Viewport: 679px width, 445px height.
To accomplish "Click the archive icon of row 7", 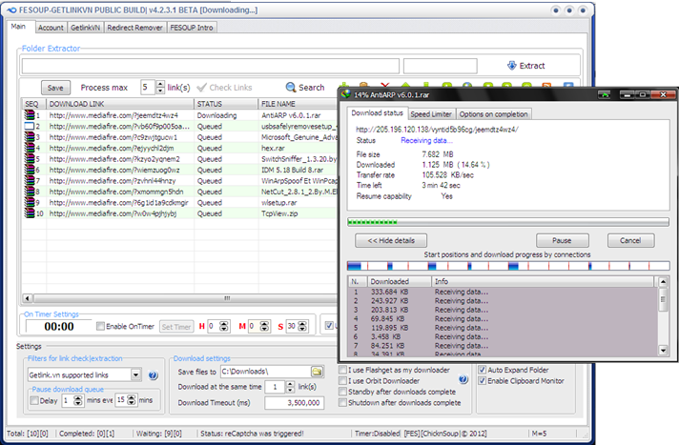I will [x=30, y=180].
